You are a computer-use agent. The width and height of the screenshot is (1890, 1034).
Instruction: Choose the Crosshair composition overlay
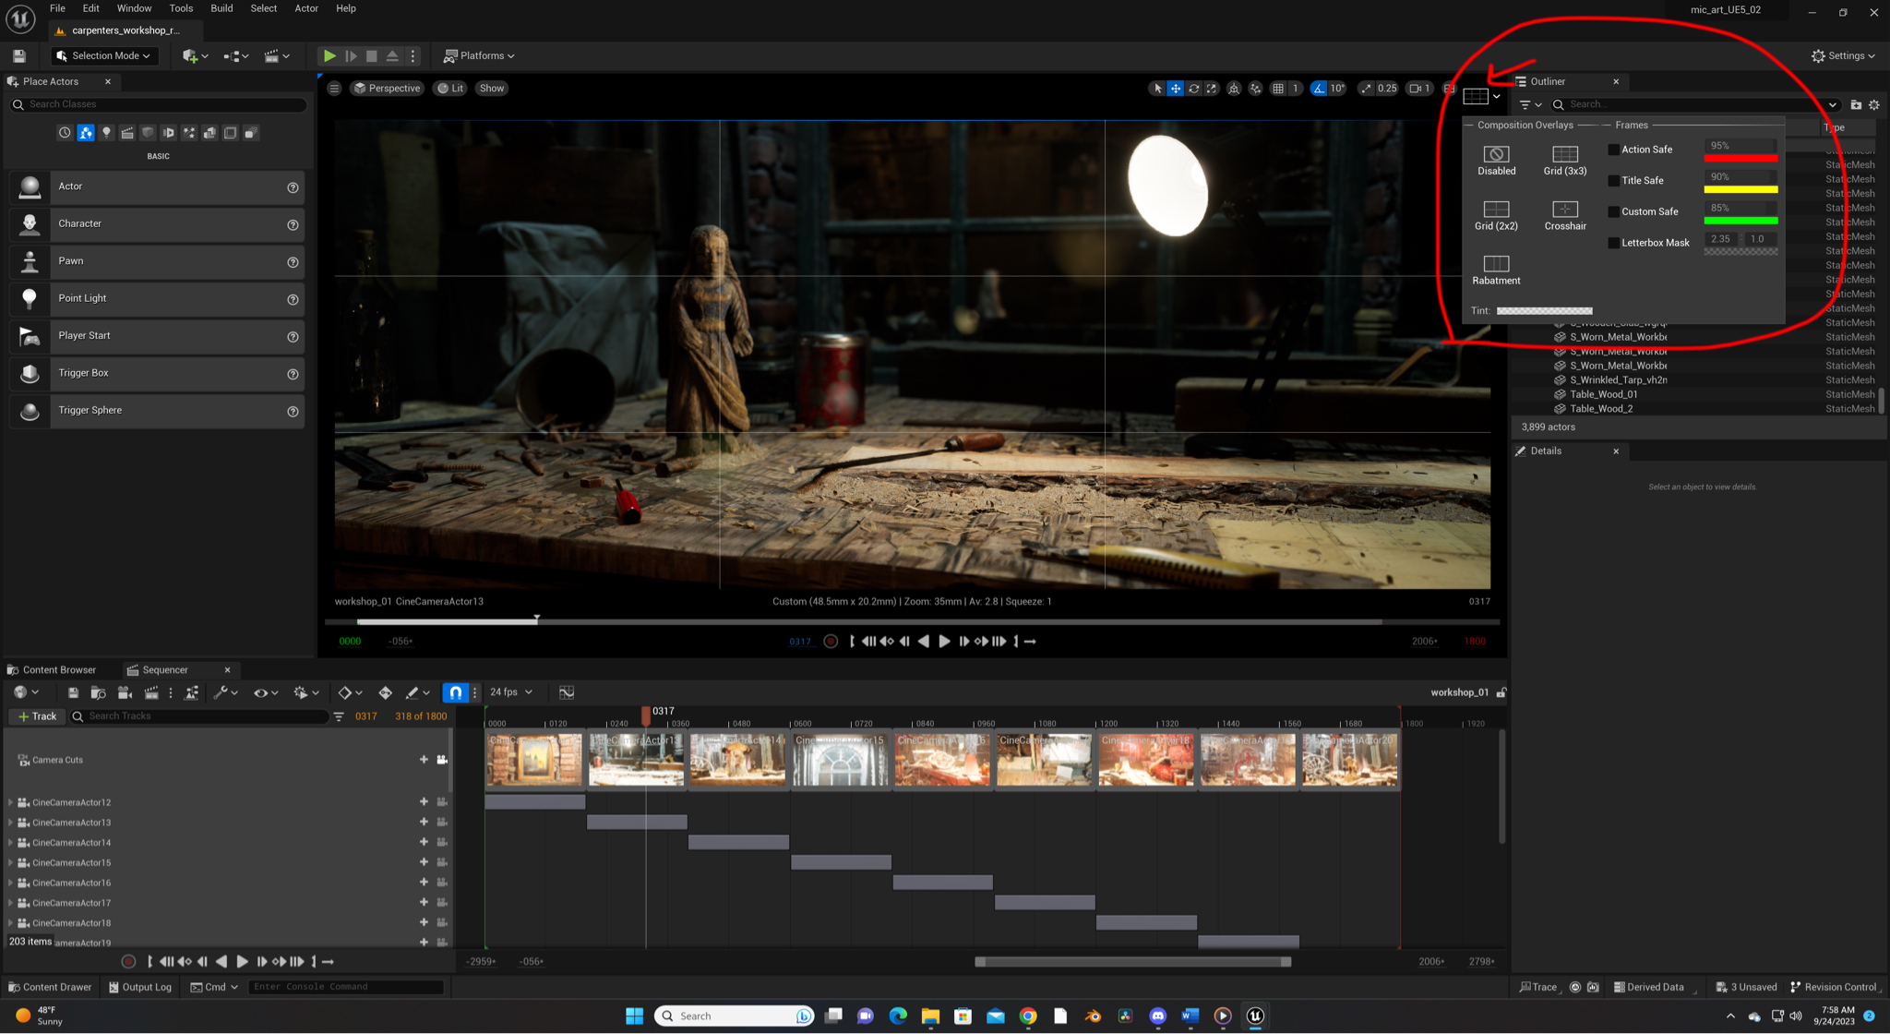coord(1564,210)
